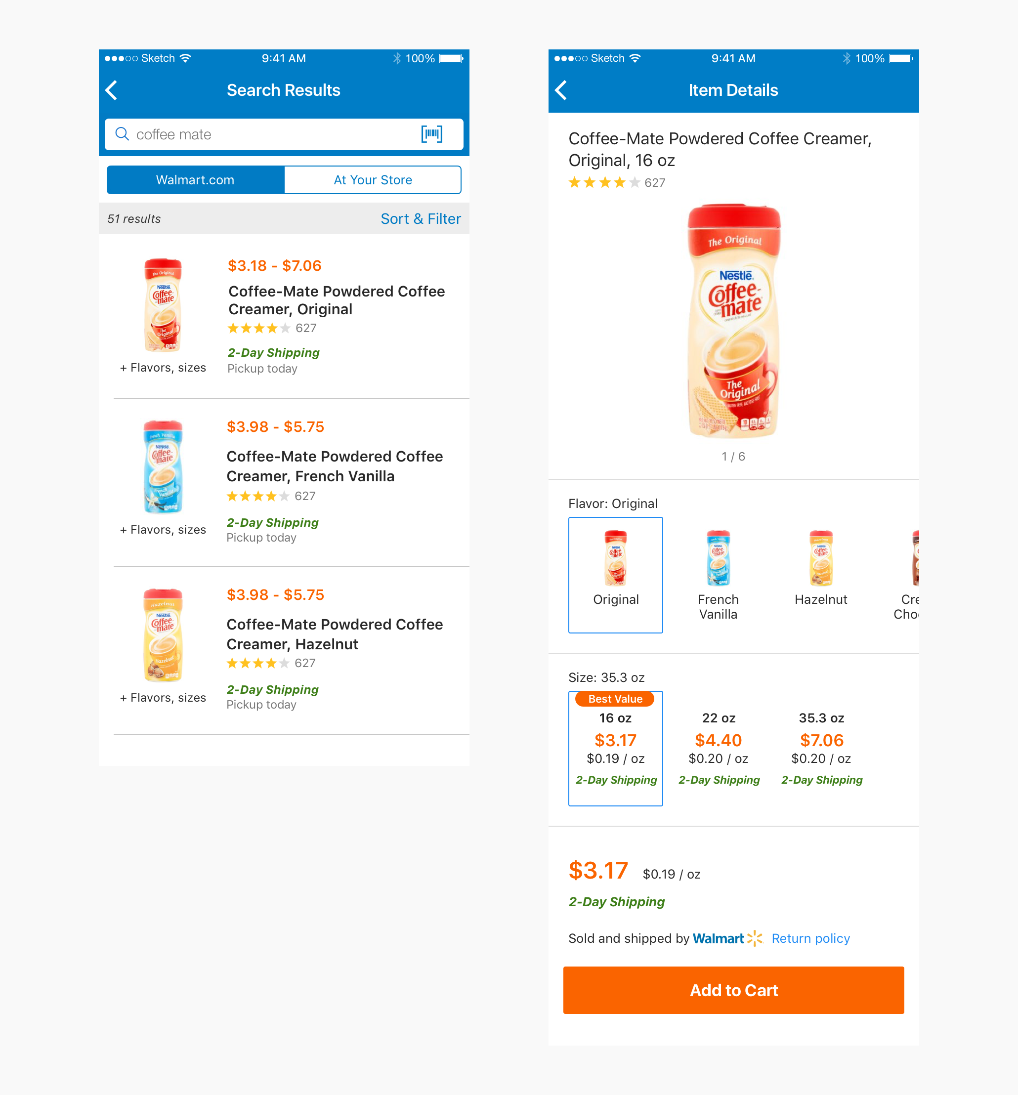Select the Original flavor option

click(x=615, y=575)
